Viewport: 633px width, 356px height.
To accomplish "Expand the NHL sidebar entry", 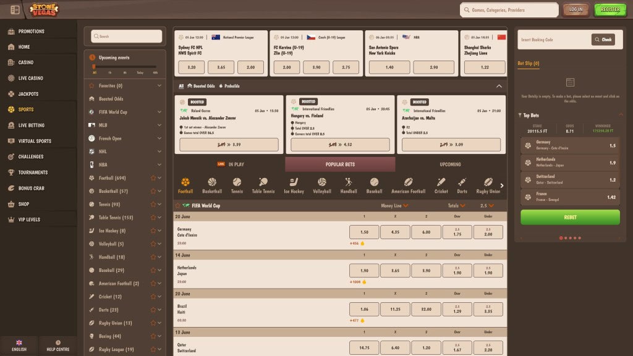I will 159,151.
